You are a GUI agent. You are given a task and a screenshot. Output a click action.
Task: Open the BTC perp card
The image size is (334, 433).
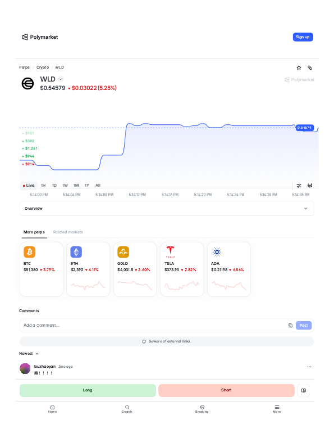coord(42,269)
